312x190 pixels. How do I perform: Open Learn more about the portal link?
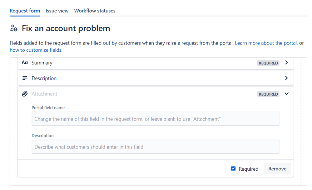(266, 43)
